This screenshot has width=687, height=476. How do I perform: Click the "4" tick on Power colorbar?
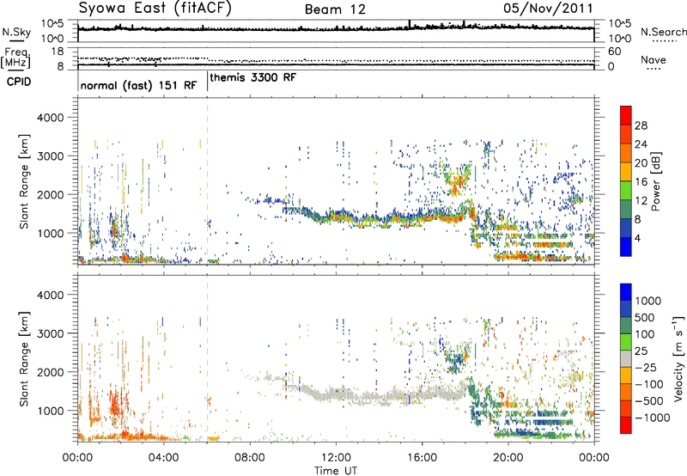pos(637,238)
